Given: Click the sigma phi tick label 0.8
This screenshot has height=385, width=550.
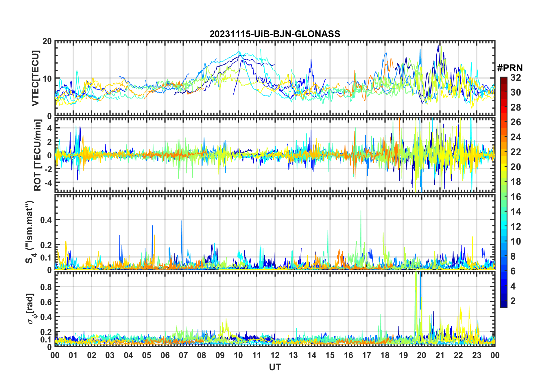Looking at the screenshot, I should [46, 287].
